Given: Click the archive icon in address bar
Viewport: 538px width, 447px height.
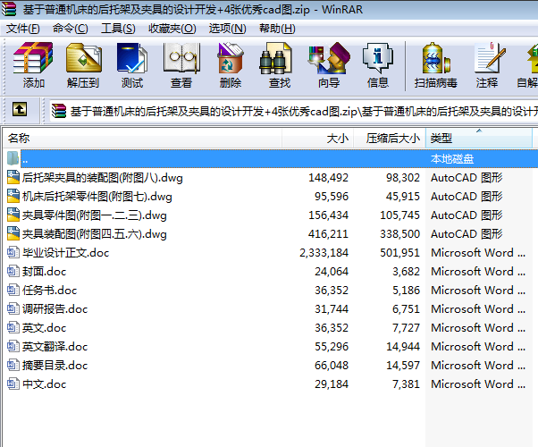Looking at the screenshot, I should [59, 111].
